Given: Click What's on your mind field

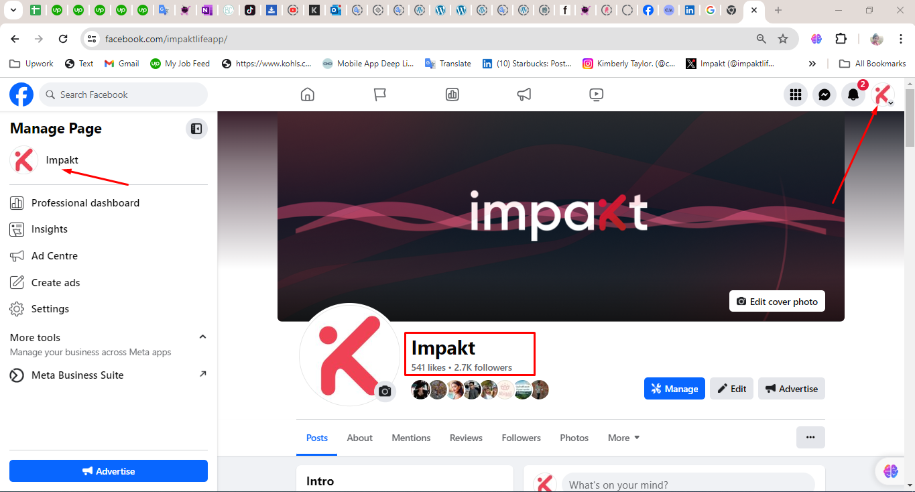Looking at the screenshot, I should [x=688, y=485].
